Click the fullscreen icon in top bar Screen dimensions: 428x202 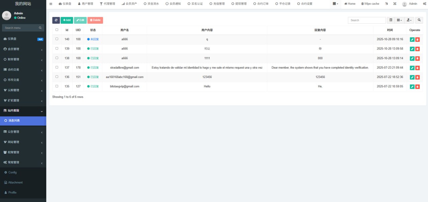pyautogui.click(x=395, y=4)
